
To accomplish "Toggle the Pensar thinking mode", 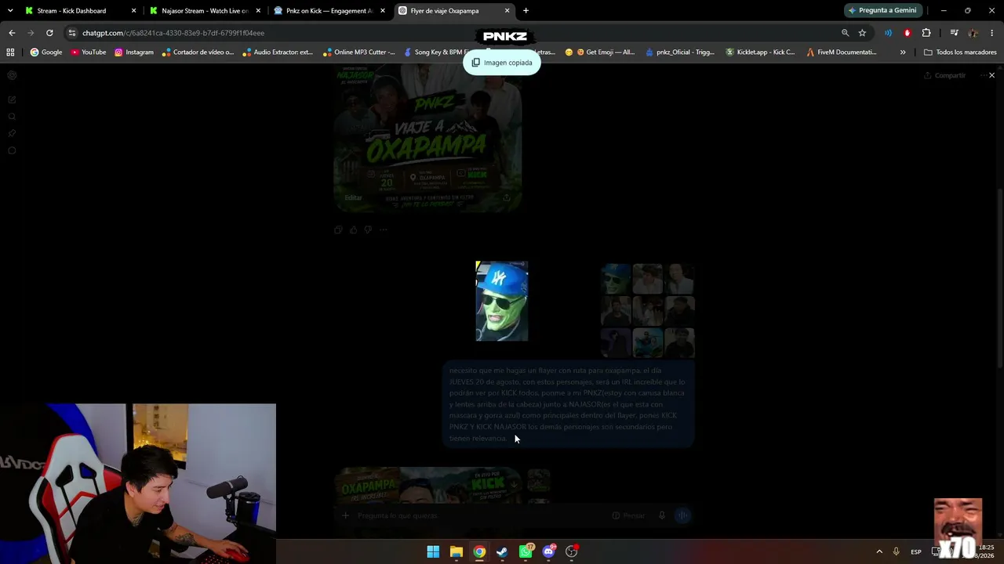I will (628, 515).
